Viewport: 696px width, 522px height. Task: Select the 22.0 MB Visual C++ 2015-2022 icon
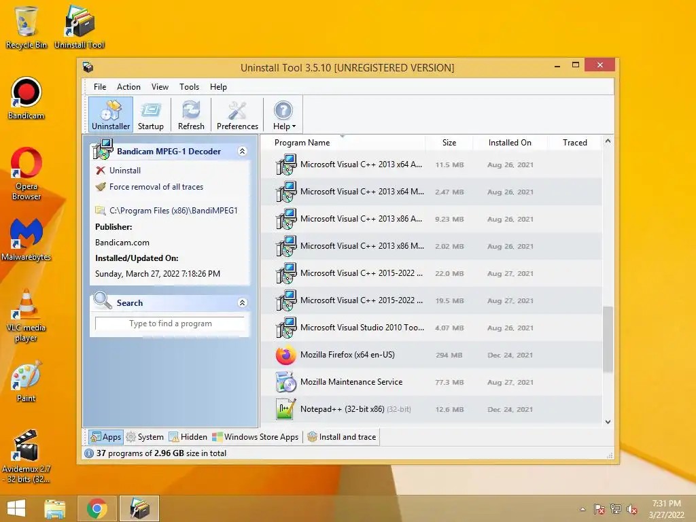286,273
